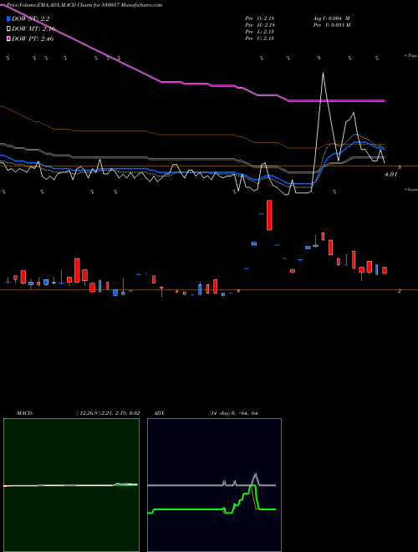Click the '3' price axis label

[x=400, y=167]
